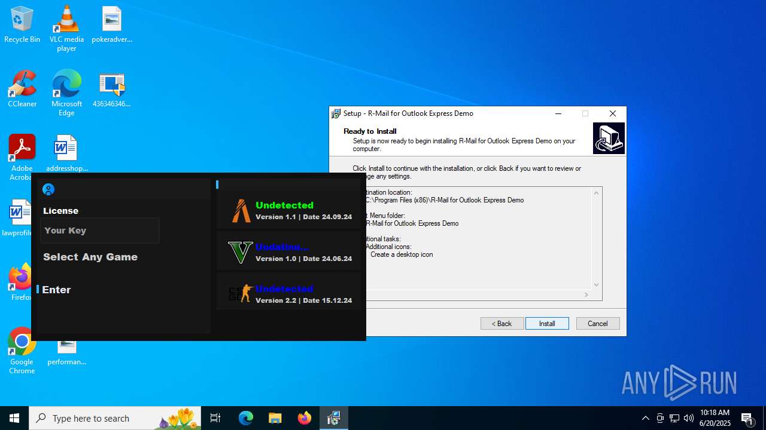Click the summary box right scroll arrow

click(x=586, y=295)
